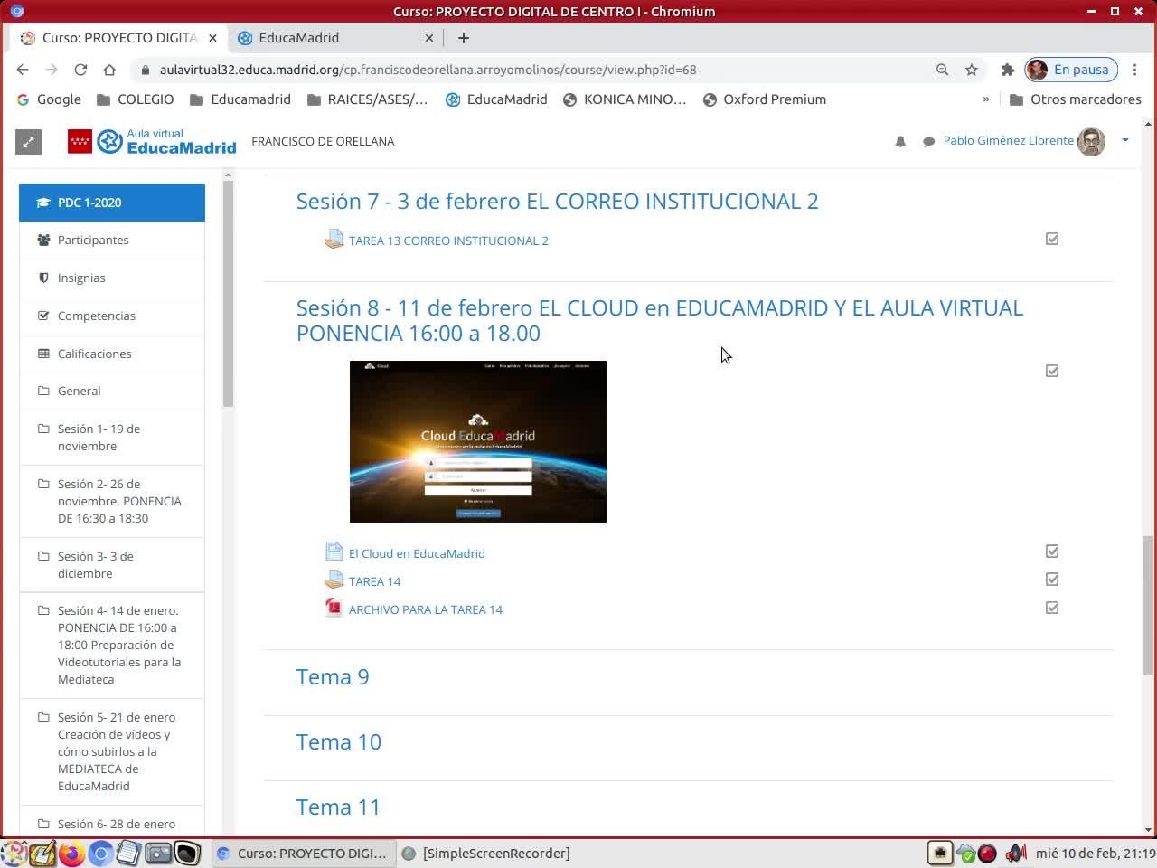Open the user menu dropdown arrow

pyautogui.click(x=1125, y=140)
